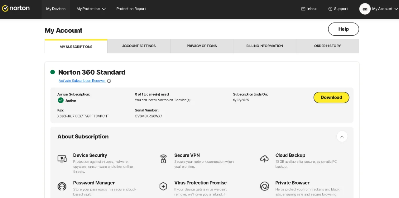Click the yellow Download button
Viewport: 399px width, 198px height.
click(x=331, y=97)
